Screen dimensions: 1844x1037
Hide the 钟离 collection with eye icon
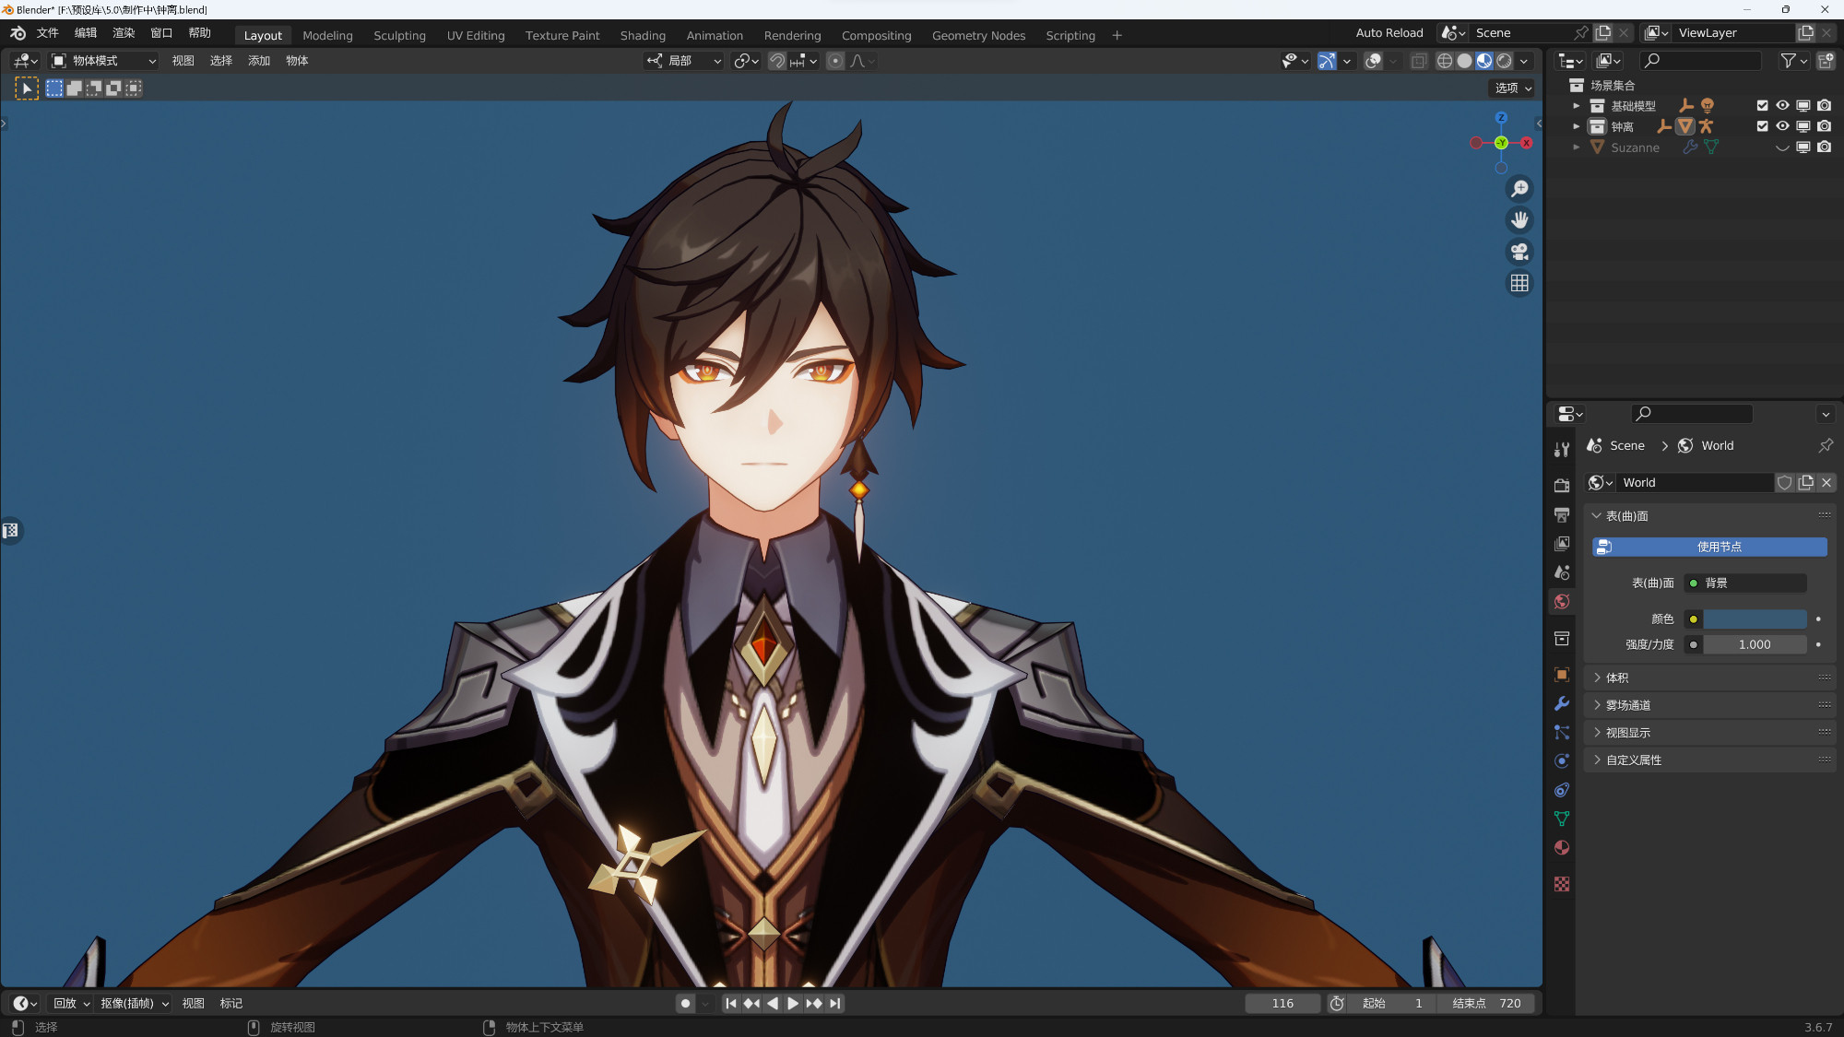[1782, 126]
